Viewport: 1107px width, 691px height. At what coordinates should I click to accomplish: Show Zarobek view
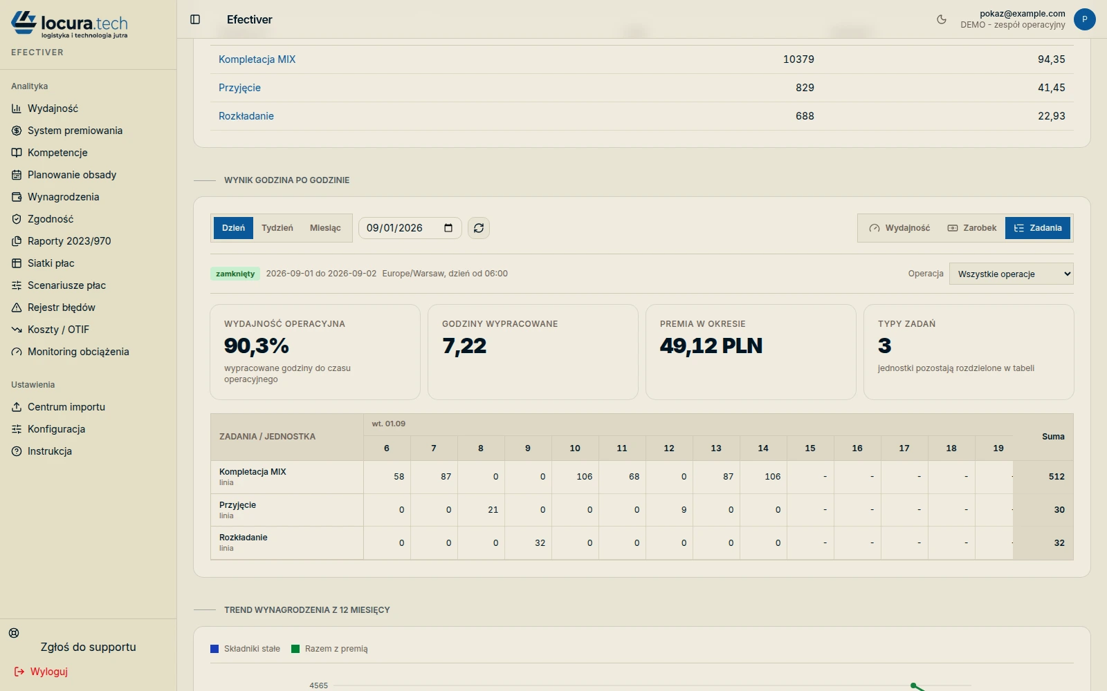[x=972, y=228]
